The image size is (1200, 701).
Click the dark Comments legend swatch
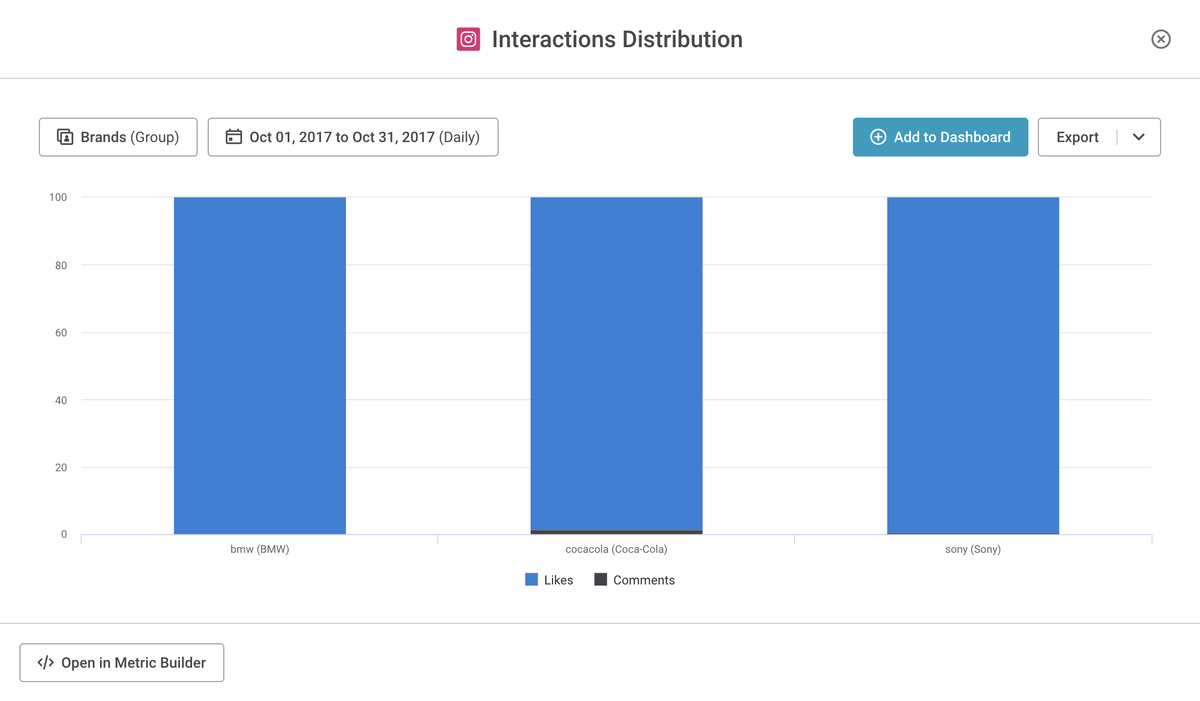click(x=600, y=579)
